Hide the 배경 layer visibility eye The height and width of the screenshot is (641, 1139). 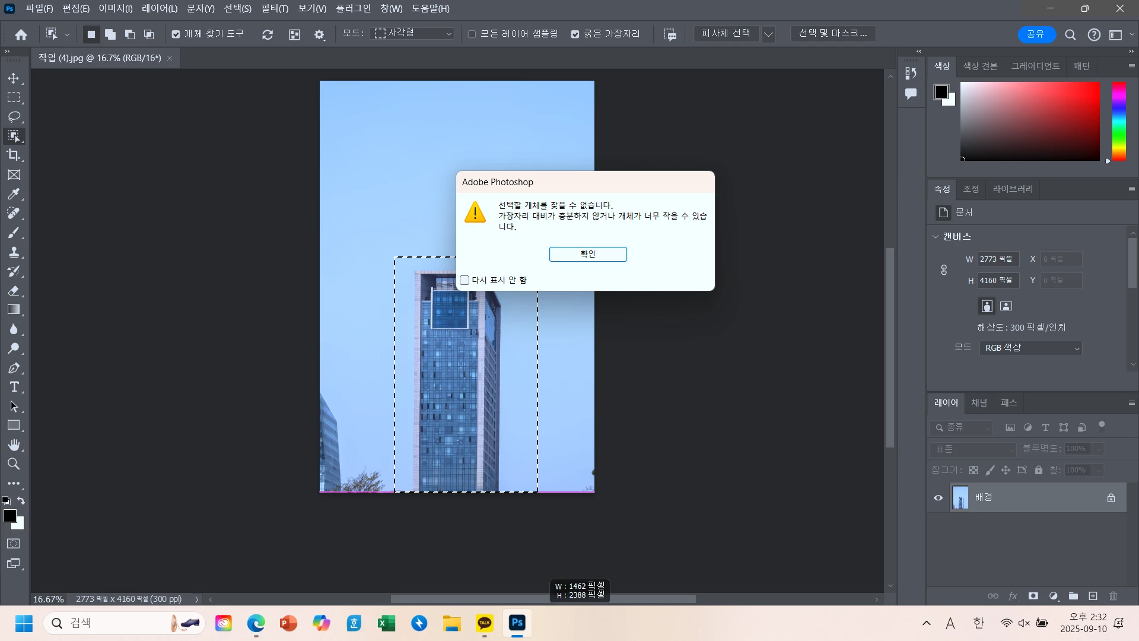pos(938,498)
